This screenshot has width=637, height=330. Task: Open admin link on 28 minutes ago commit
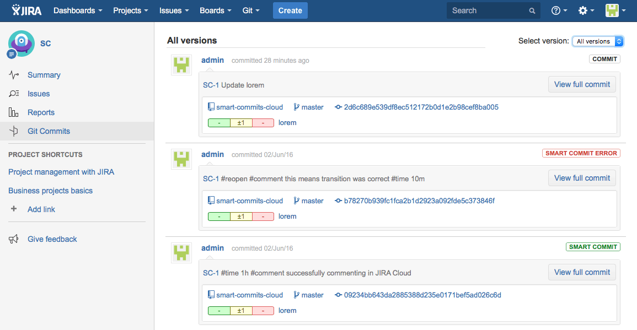click(212, 60)
